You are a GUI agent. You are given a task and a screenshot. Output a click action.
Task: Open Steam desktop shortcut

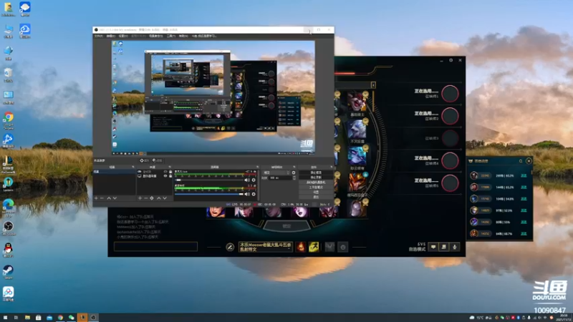point(8,272)
